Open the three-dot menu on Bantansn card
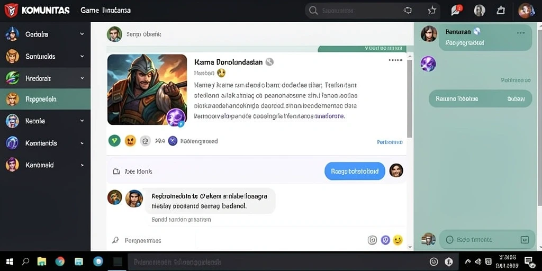 (x=521, y=33)
